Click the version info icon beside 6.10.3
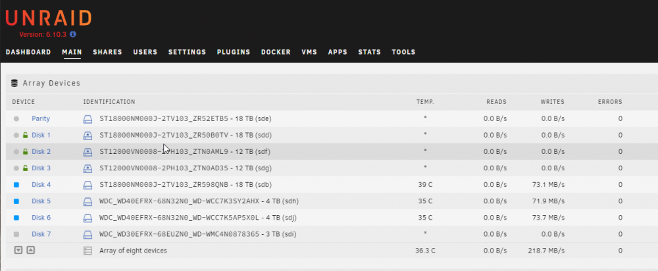 [x=73, y=34]
